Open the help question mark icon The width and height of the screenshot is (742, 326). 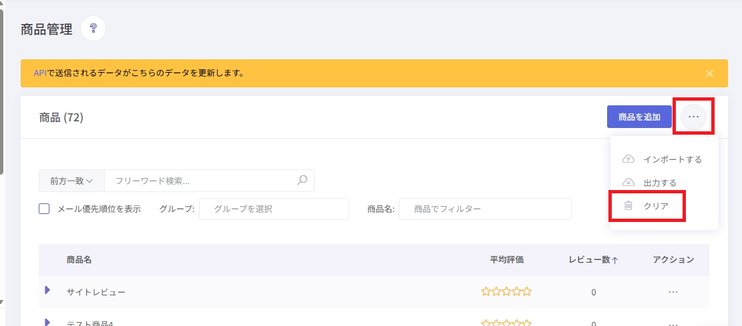[x=94, y=29]
